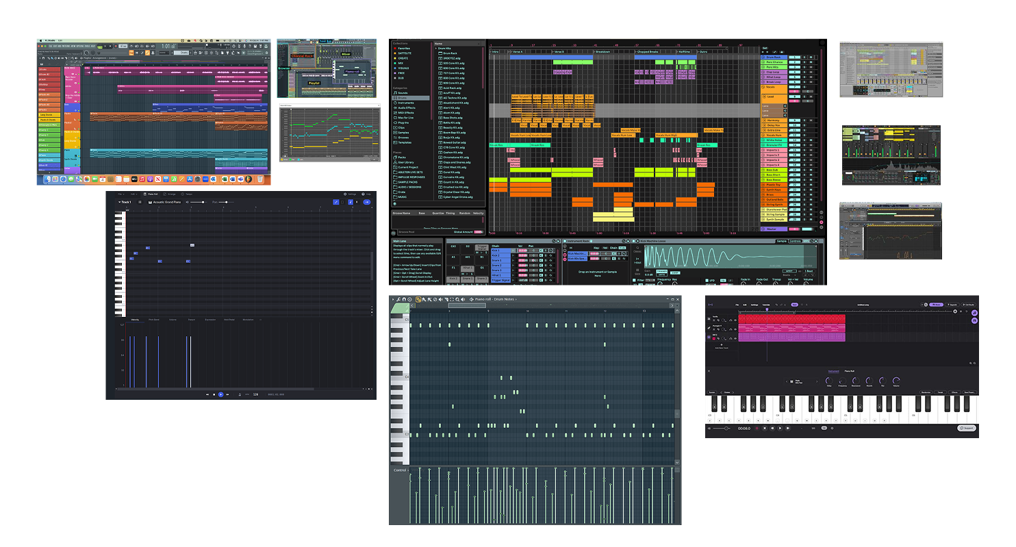The width and height of the screenshot is (1016, 547).
Task: Toggle the LFO switch in sampler device
Action: (x=707, y=279)
